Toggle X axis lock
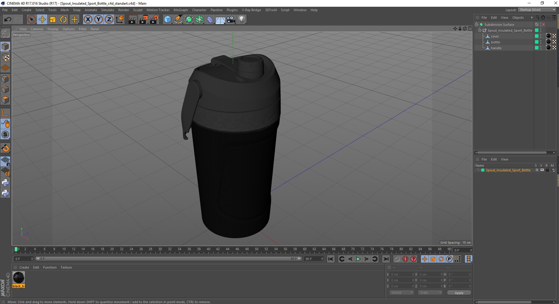The image size is (559, 304). click(x=88, y=20)
